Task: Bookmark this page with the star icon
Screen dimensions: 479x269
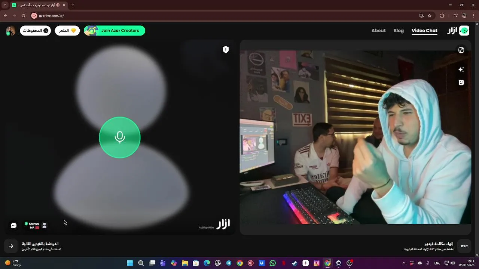Action: tap(430, 16)
